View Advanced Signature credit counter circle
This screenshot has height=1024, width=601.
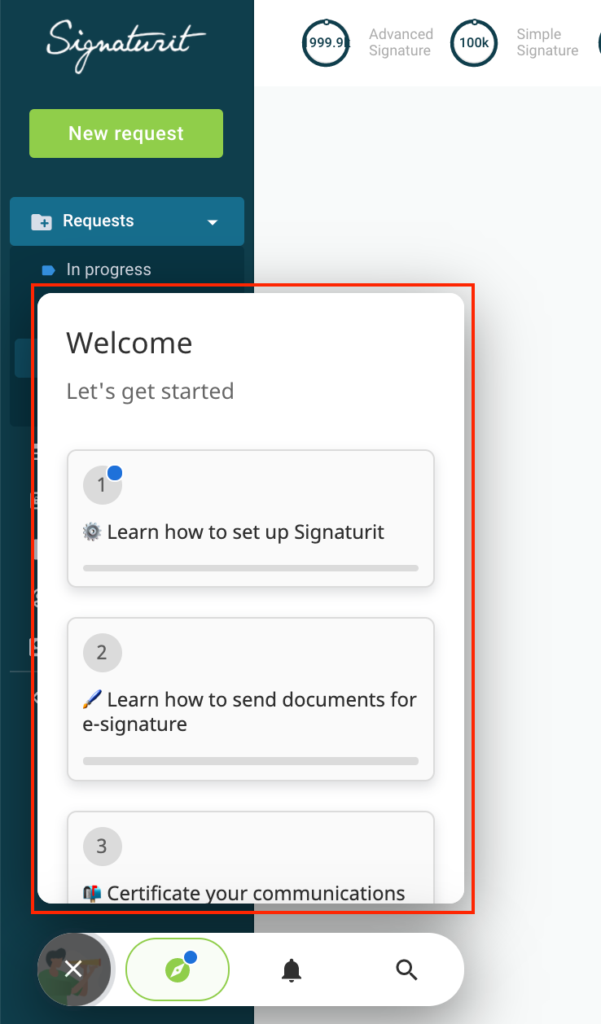(x=327, y=43)
